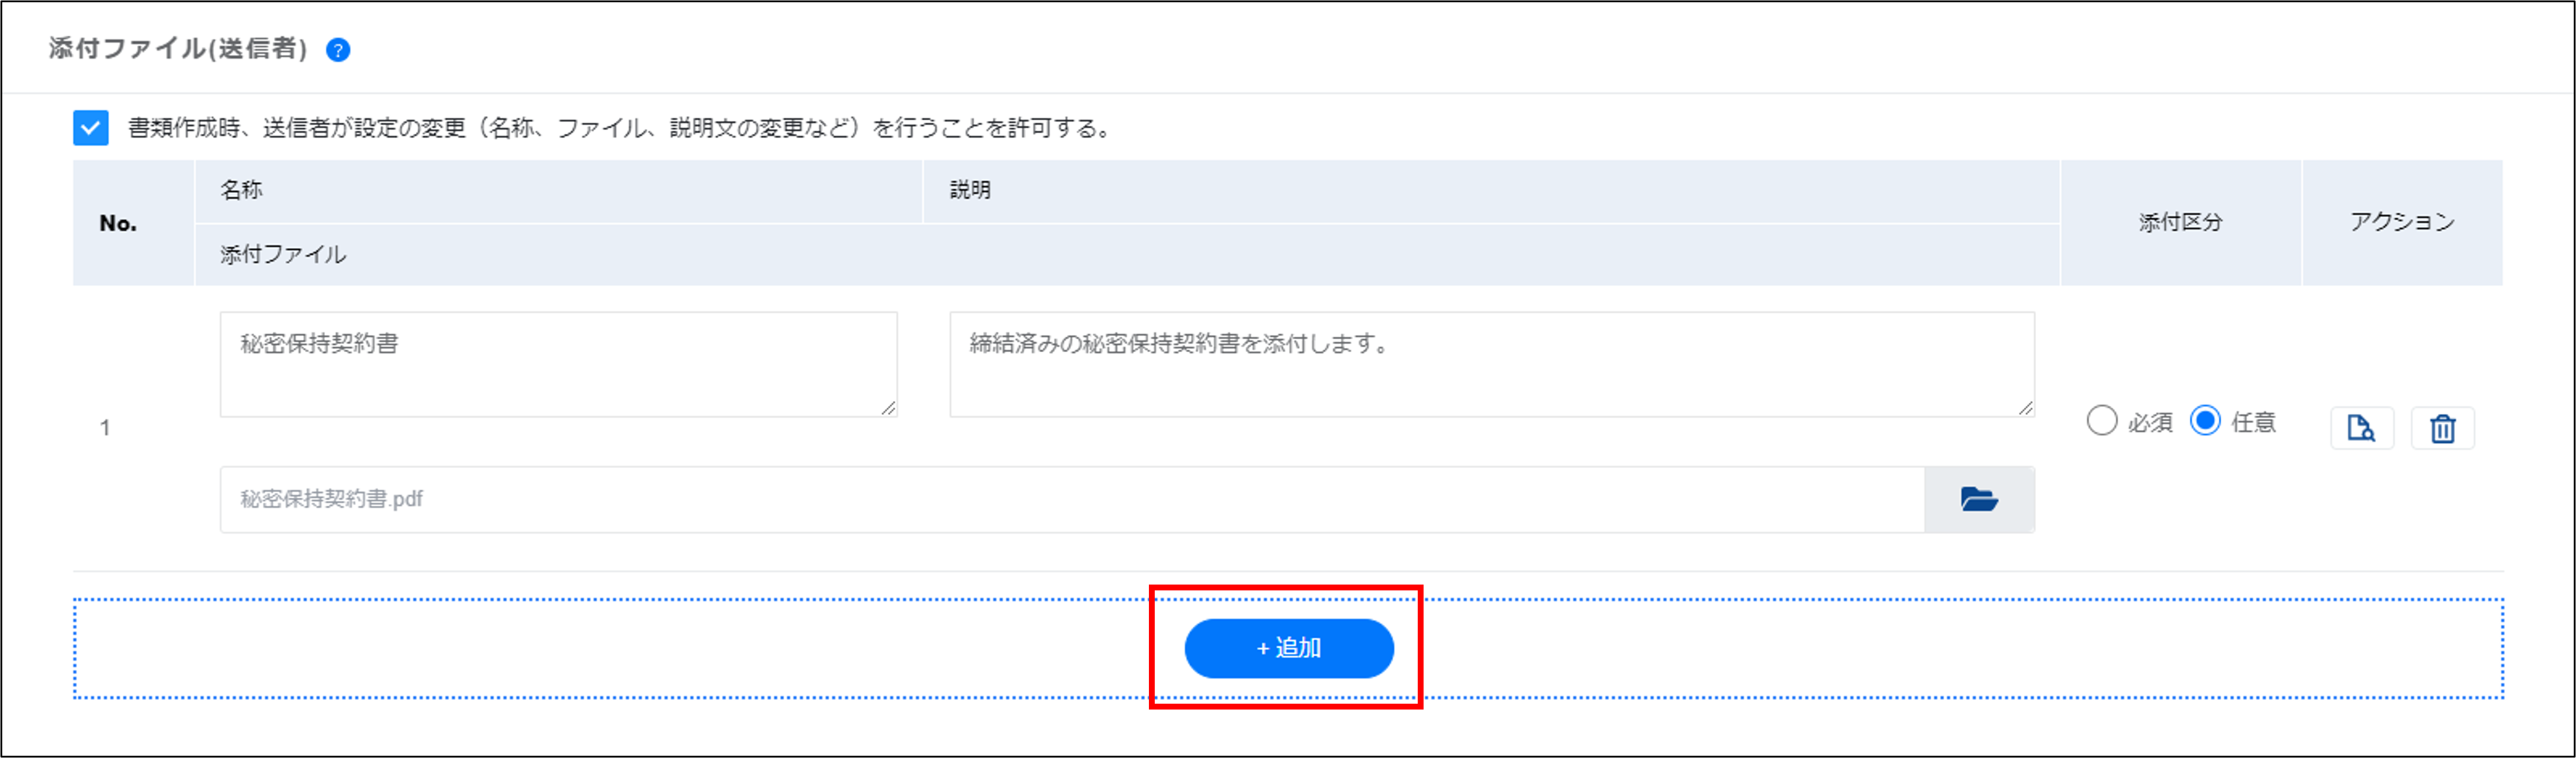2576x758 pixels.
Task: Focus the description field 締結済みの秘密保持契約書を添付します。
Action: pos(1490,363)
